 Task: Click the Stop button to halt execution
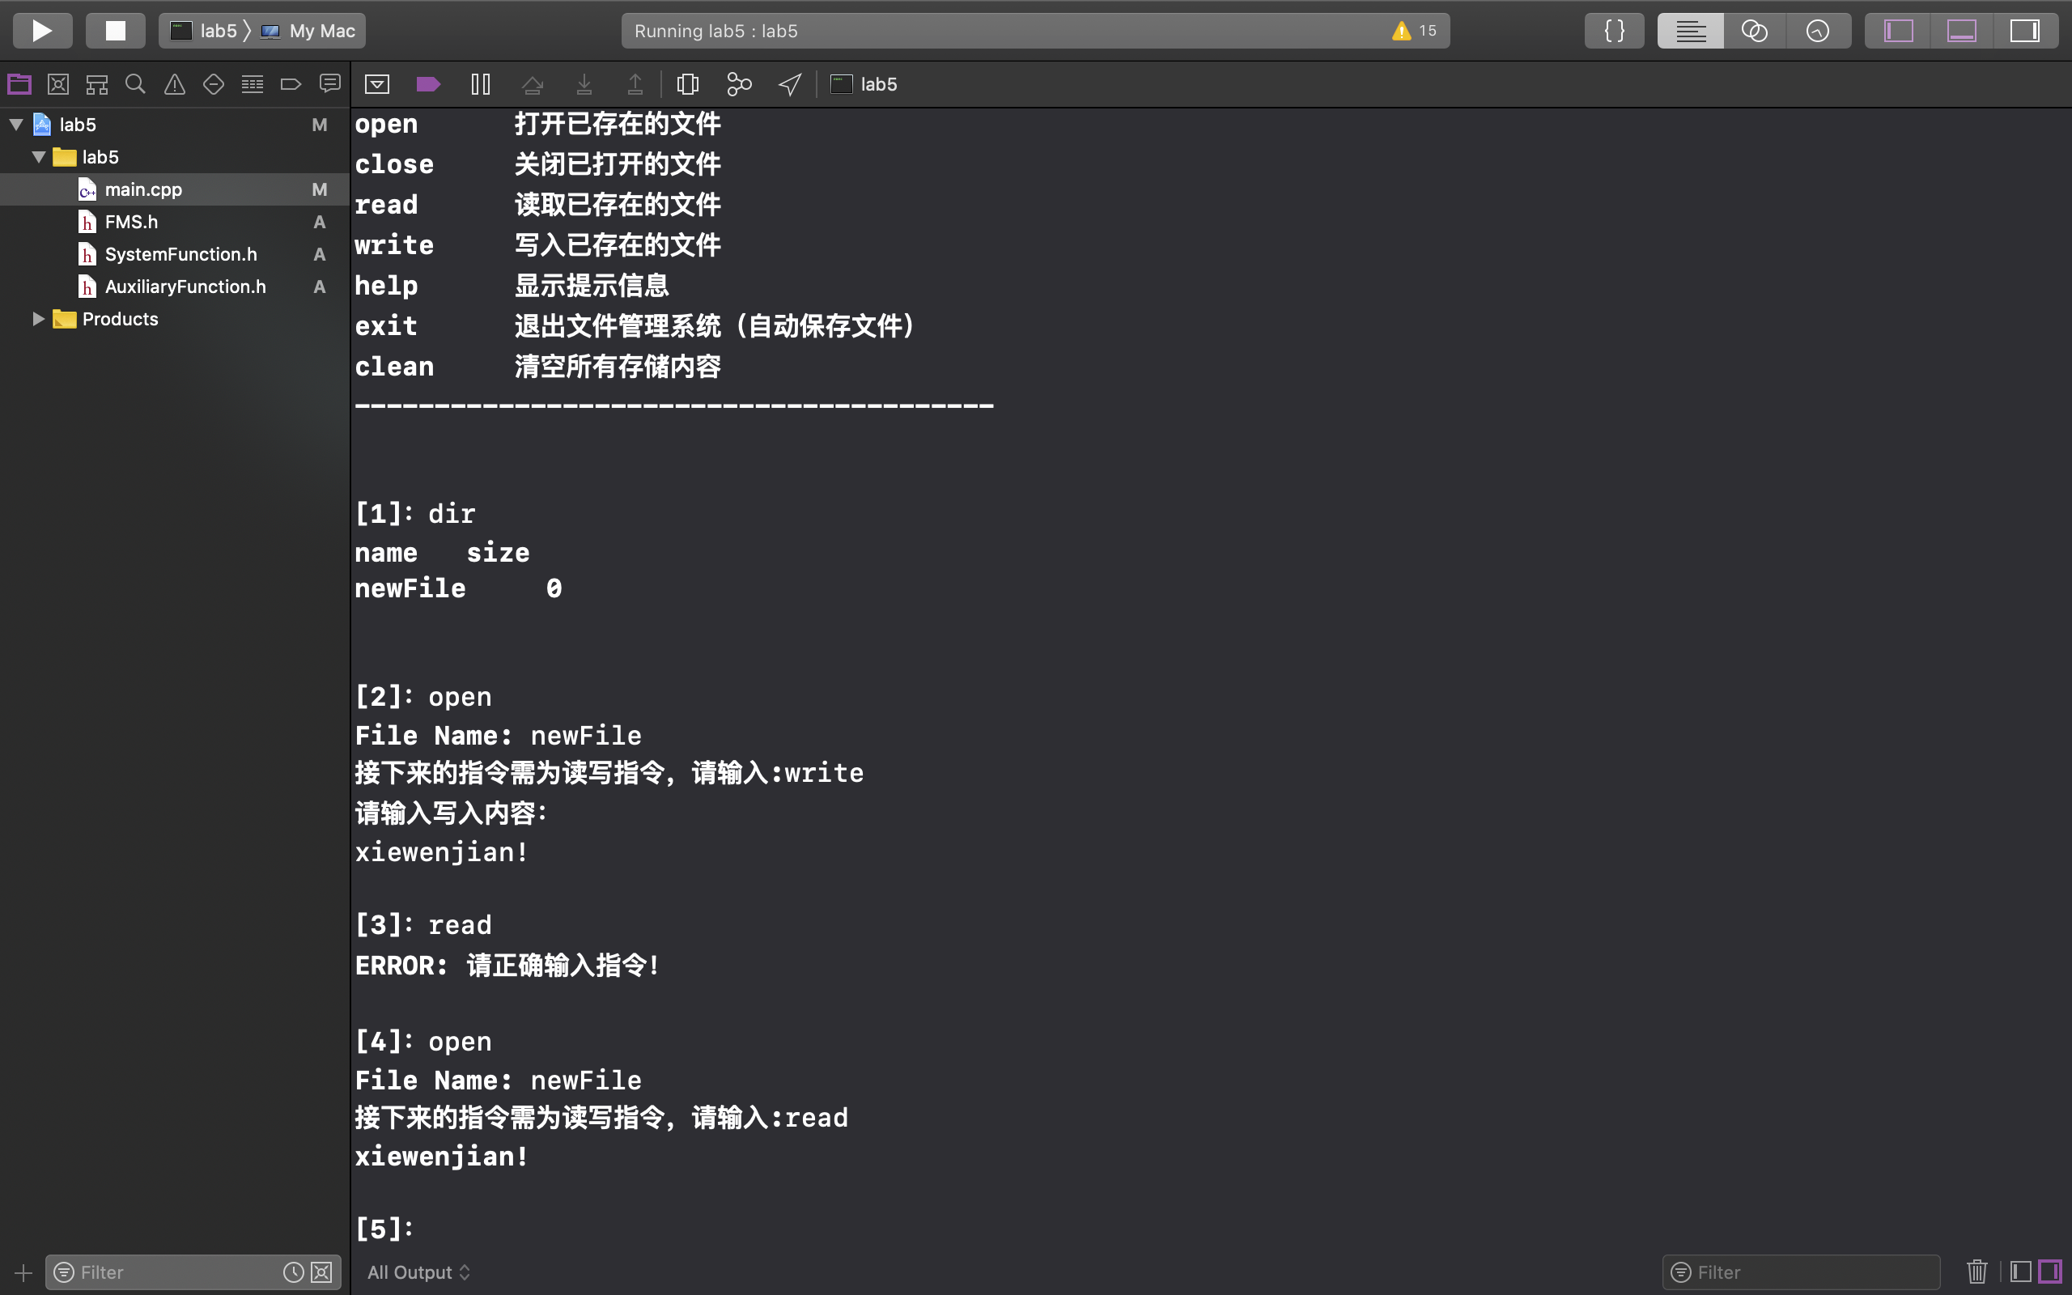click(x=115, y=30)
